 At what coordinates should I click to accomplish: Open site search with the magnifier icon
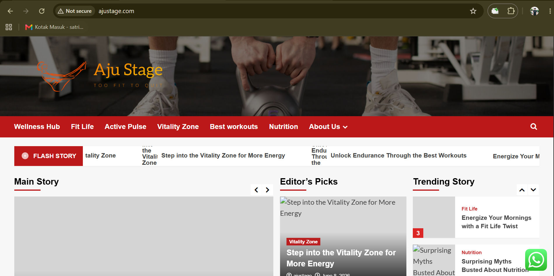click(x=534, y=127)
